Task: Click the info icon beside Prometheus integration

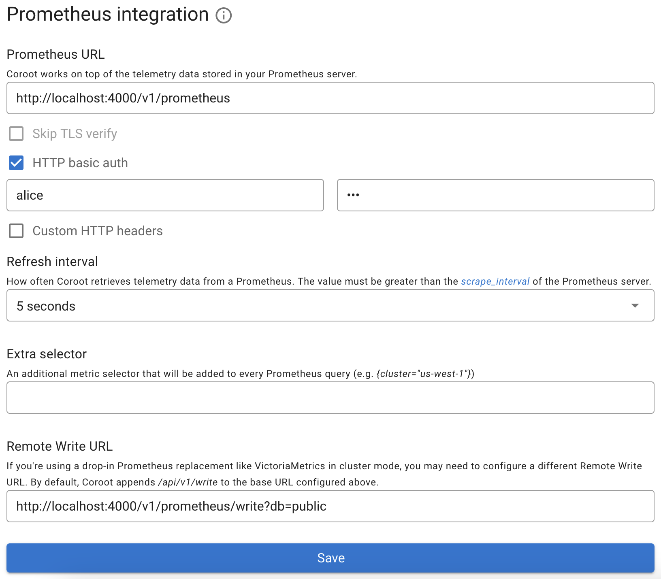Action: [223, 16]
